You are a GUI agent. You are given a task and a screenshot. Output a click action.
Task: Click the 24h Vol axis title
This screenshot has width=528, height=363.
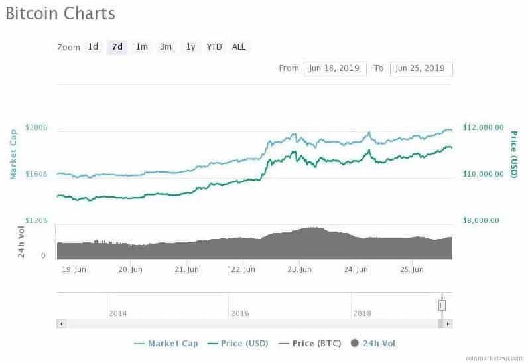pos(21,242)
